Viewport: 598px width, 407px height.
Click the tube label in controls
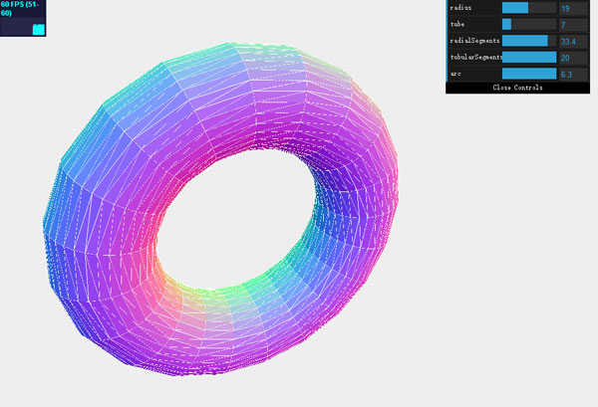(456, 24)
